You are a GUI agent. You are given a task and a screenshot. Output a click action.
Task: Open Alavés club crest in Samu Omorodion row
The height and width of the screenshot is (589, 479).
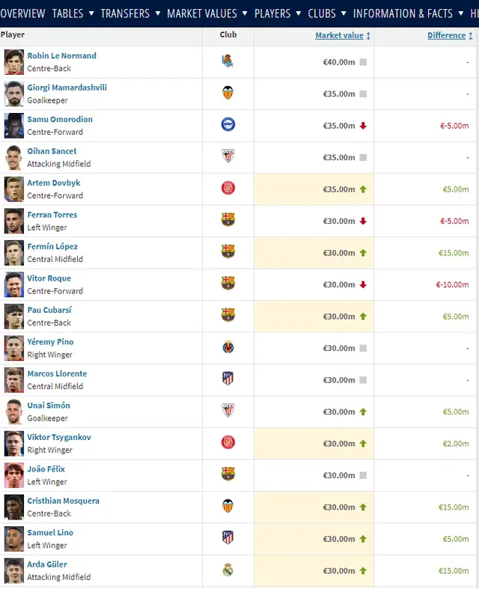228,124
